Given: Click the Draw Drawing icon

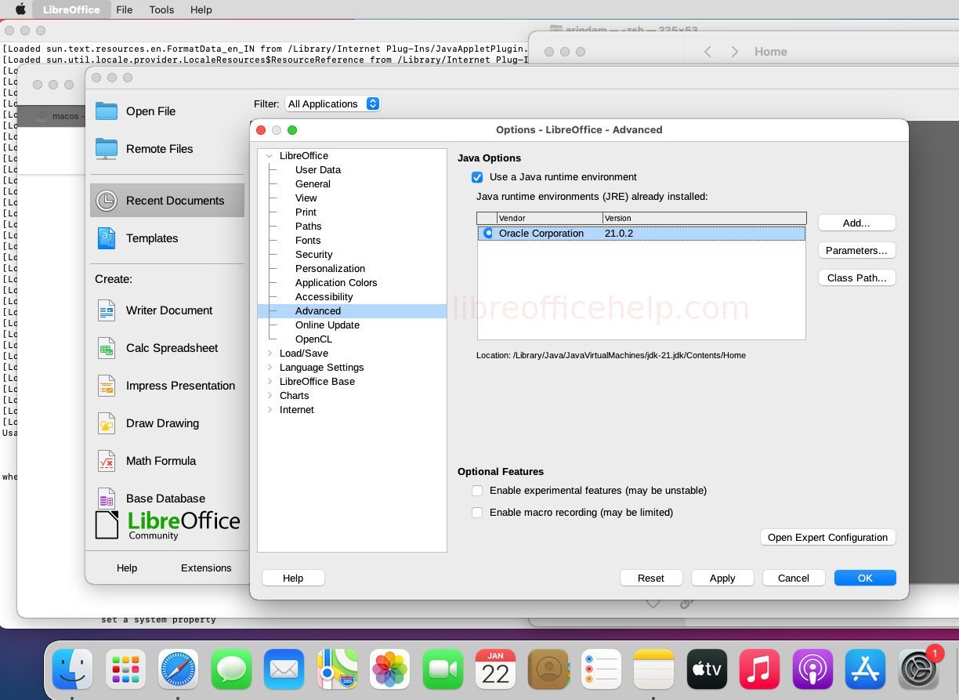Looking at the screenshot, I should [107, 423].
